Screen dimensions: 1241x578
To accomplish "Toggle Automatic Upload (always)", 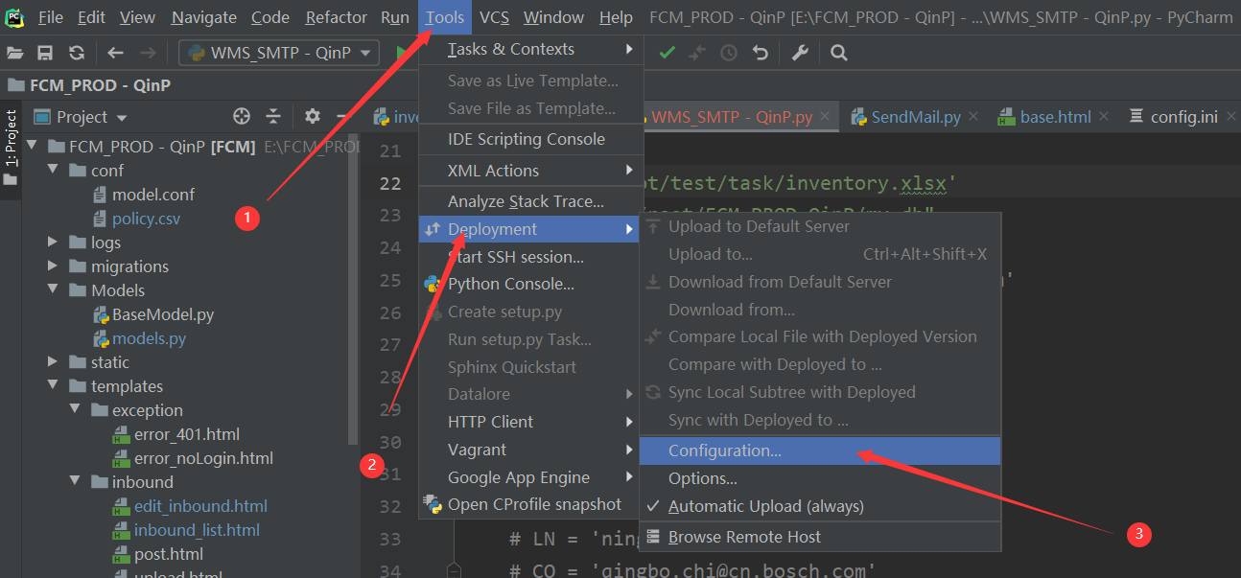I will click(x=820, y=506).
